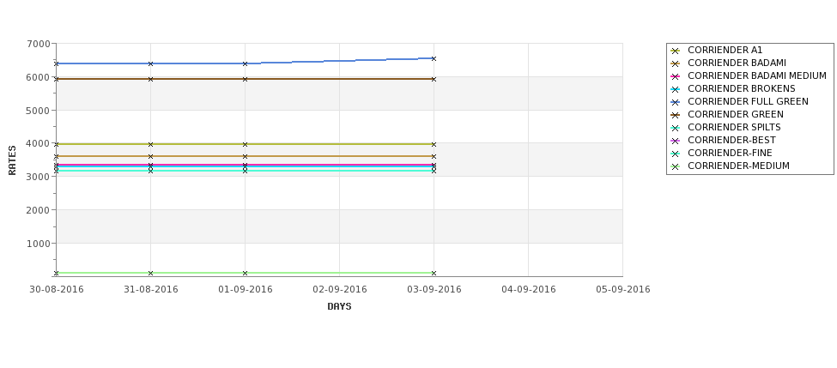This screenshot has height=368, width=837.
Task: Click the RATES axis title
Action: click(12, 160)
